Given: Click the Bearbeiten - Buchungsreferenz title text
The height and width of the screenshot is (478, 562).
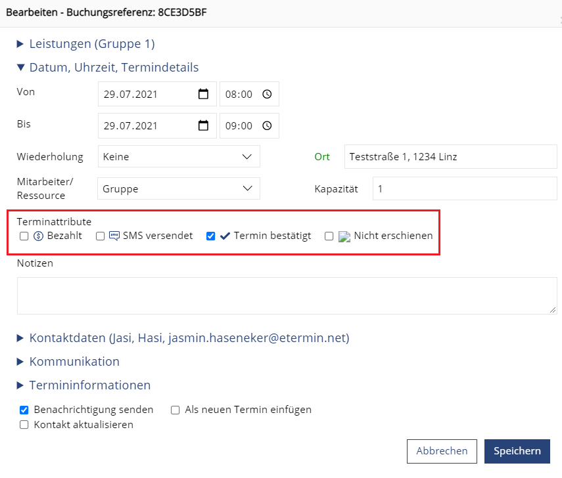Looking at the screenshot, I should click(106, 12).
